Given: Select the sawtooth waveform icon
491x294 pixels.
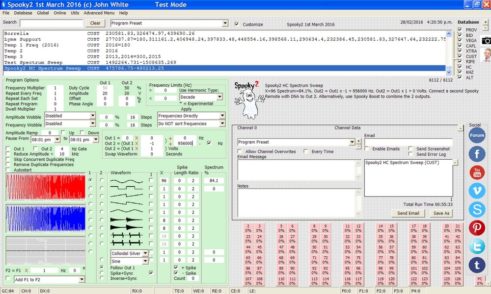Looking at the screenshot, I should 126,196.
